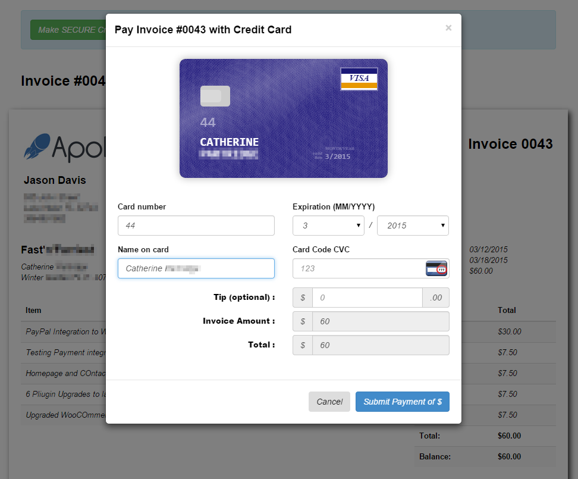The image size is (578, 479).
Task: Open the expiration month dropdown showing 3
Action: (x=328, y=226)
